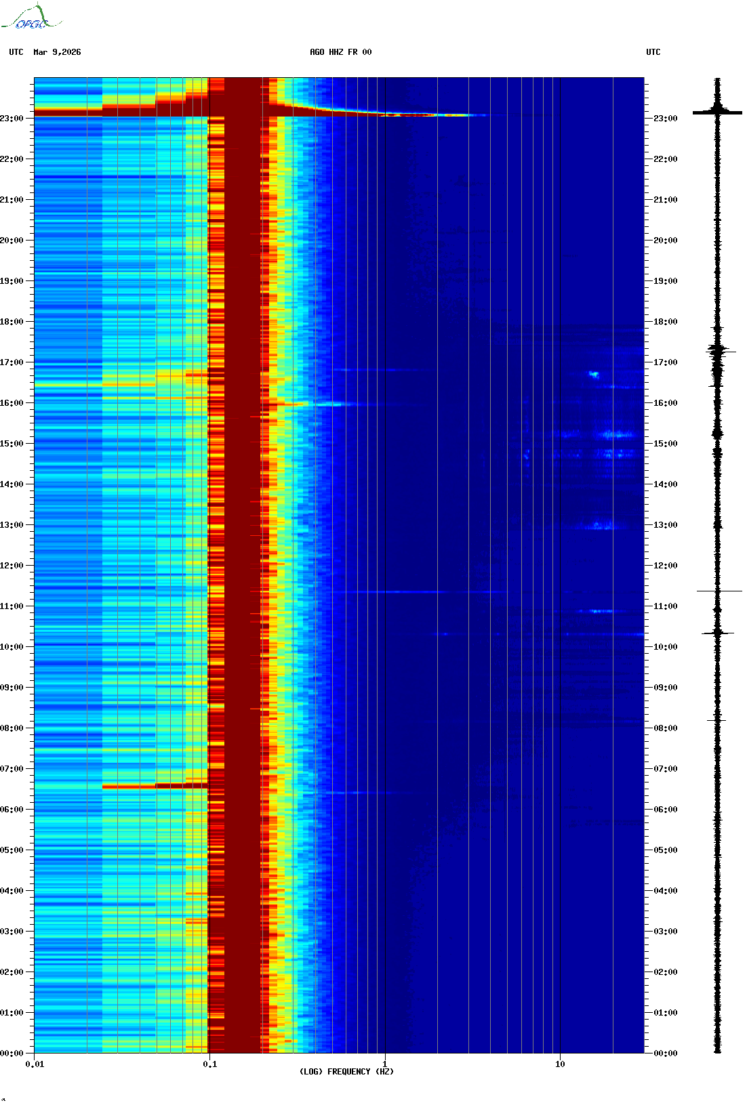The image size is (747, 1107).
Task: Click the right-axis 16:00 time label
Action: coord(666,403)
